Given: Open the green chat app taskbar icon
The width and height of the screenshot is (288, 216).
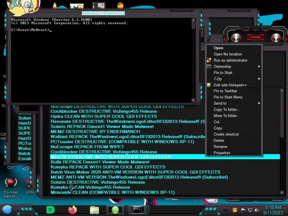Looking at the screenshot, I should 51,210.
